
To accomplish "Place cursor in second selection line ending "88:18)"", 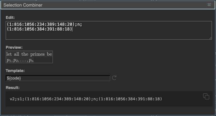I will coord(39,29).
